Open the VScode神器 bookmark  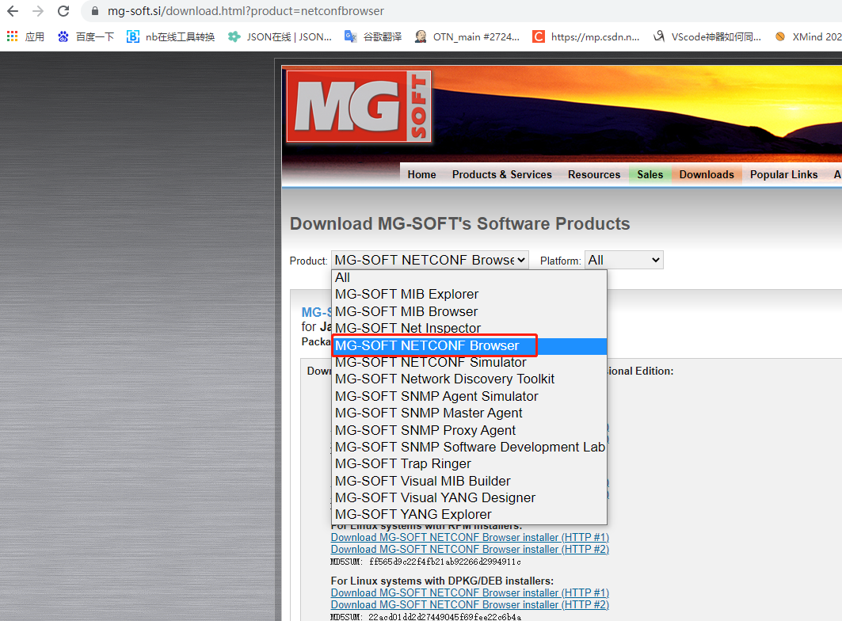(707, 36)
